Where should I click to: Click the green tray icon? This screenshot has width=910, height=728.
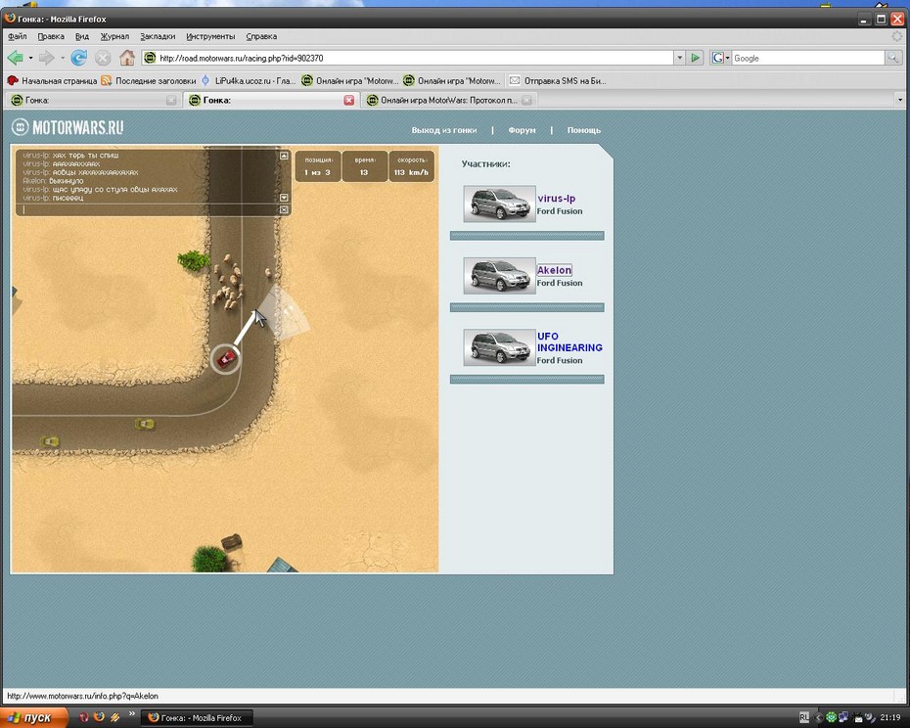(x=831, y=717)
